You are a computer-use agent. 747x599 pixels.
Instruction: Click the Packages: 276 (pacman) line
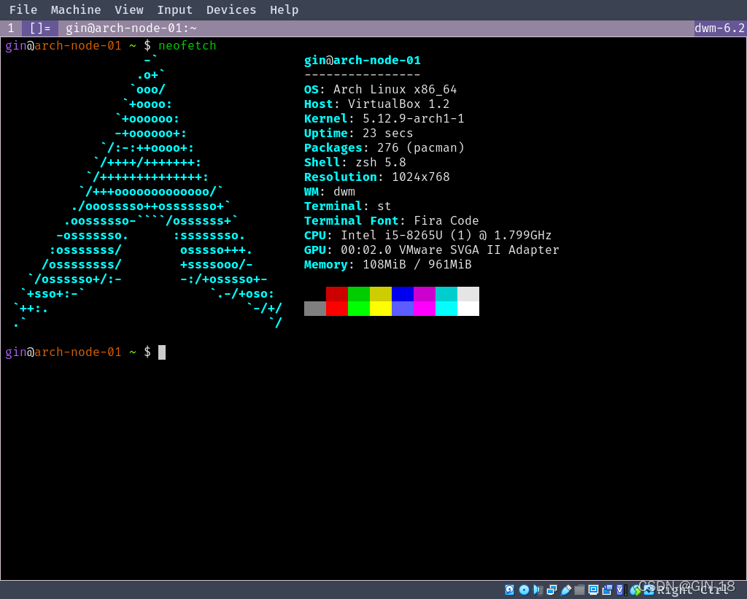[x=384, y=147]
